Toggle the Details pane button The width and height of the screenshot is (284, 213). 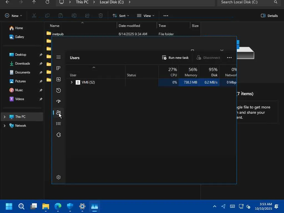tap(269, 16)
